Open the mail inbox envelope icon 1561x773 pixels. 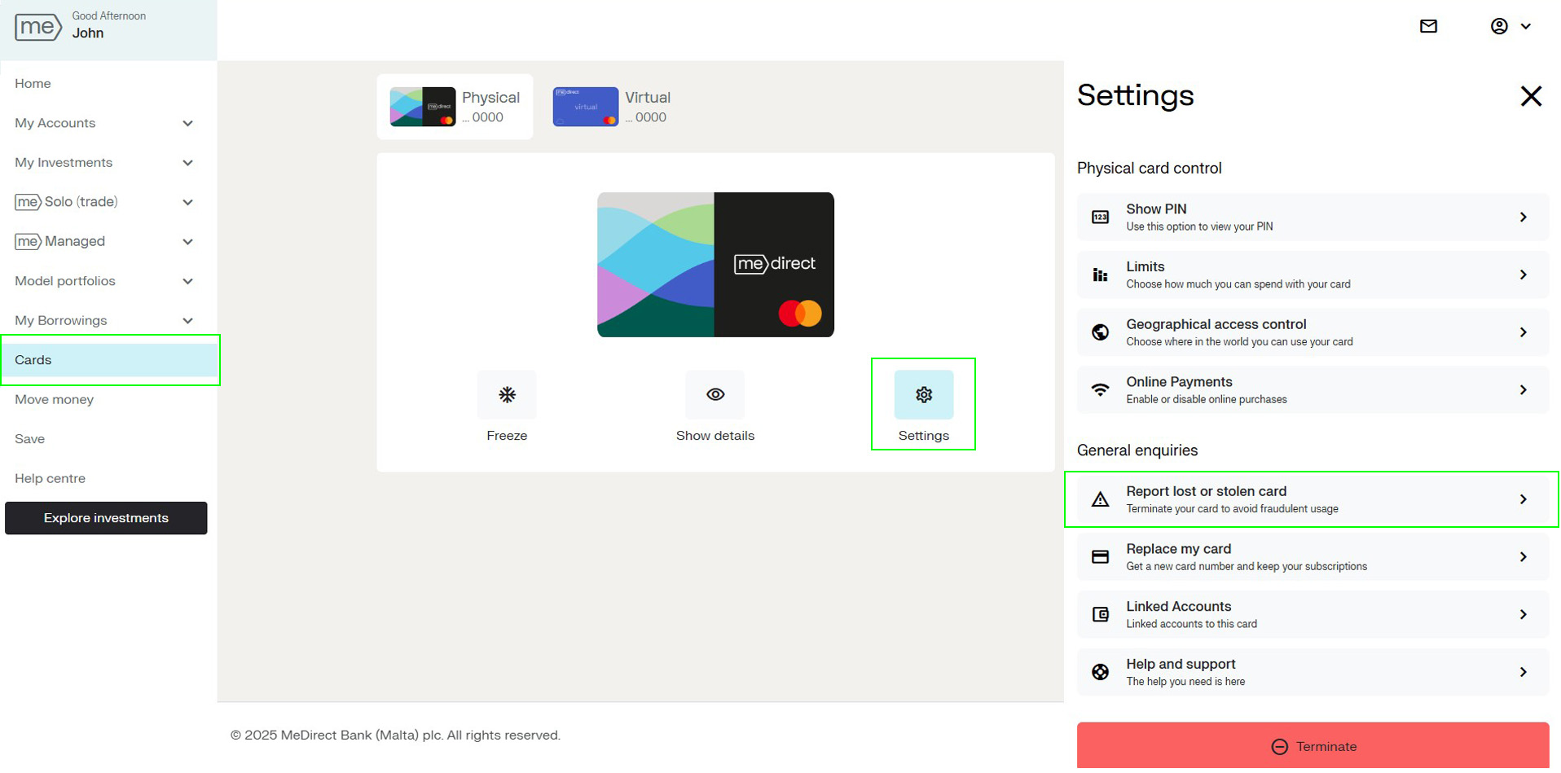[1428, 26]
